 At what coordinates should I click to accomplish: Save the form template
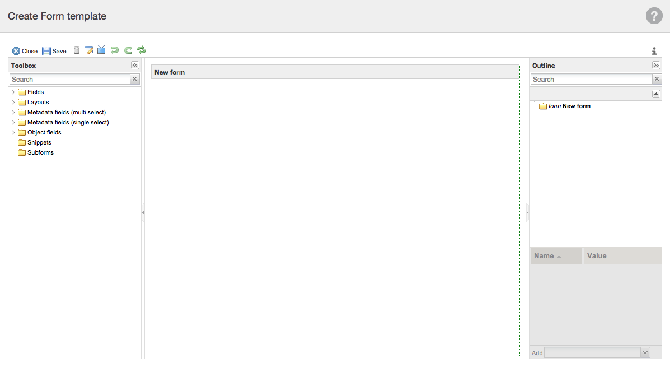click(54, 51)
